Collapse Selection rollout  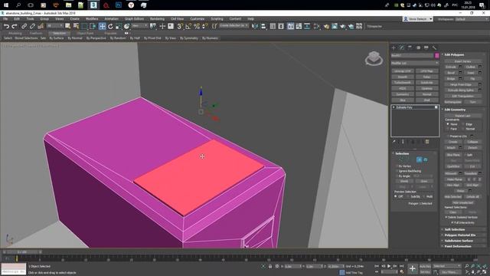coord(414,153)
